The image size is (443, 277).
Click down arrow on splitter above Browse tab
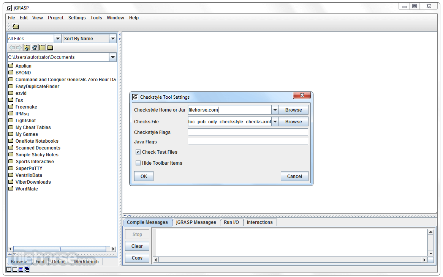(x=14, y=254)
